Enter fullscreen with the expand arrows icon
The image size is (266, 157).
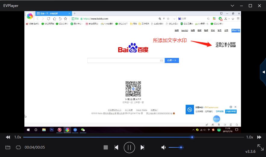point(261,147)
